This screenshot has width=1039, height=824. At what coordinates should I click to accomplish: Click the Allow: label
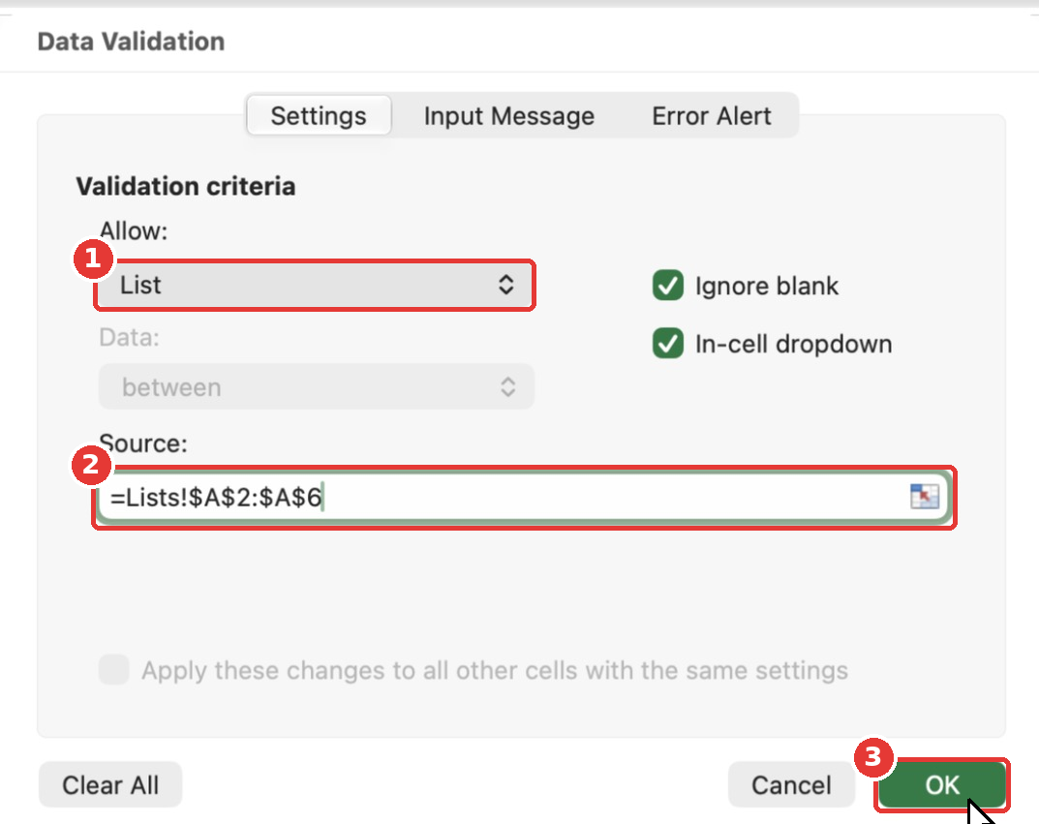pyautogui.click(x=134, y=230)
